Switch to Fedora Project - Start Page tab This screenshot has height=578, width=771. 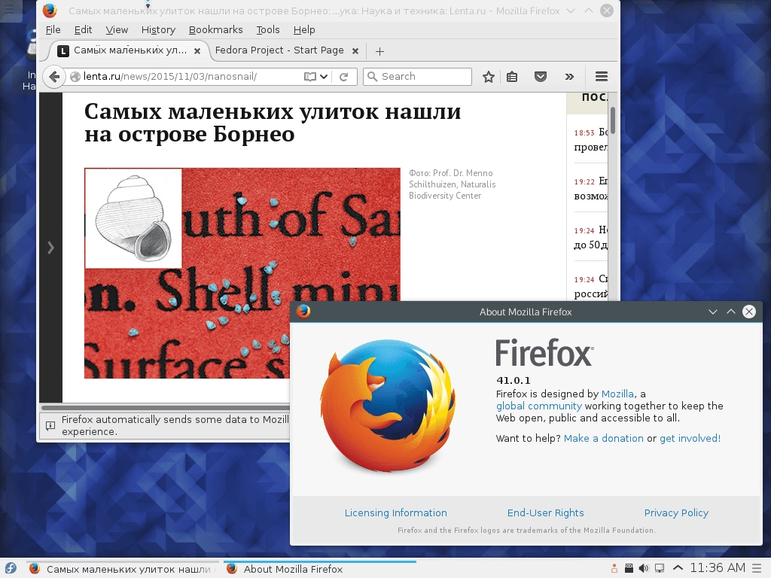[x=279, y=50]
